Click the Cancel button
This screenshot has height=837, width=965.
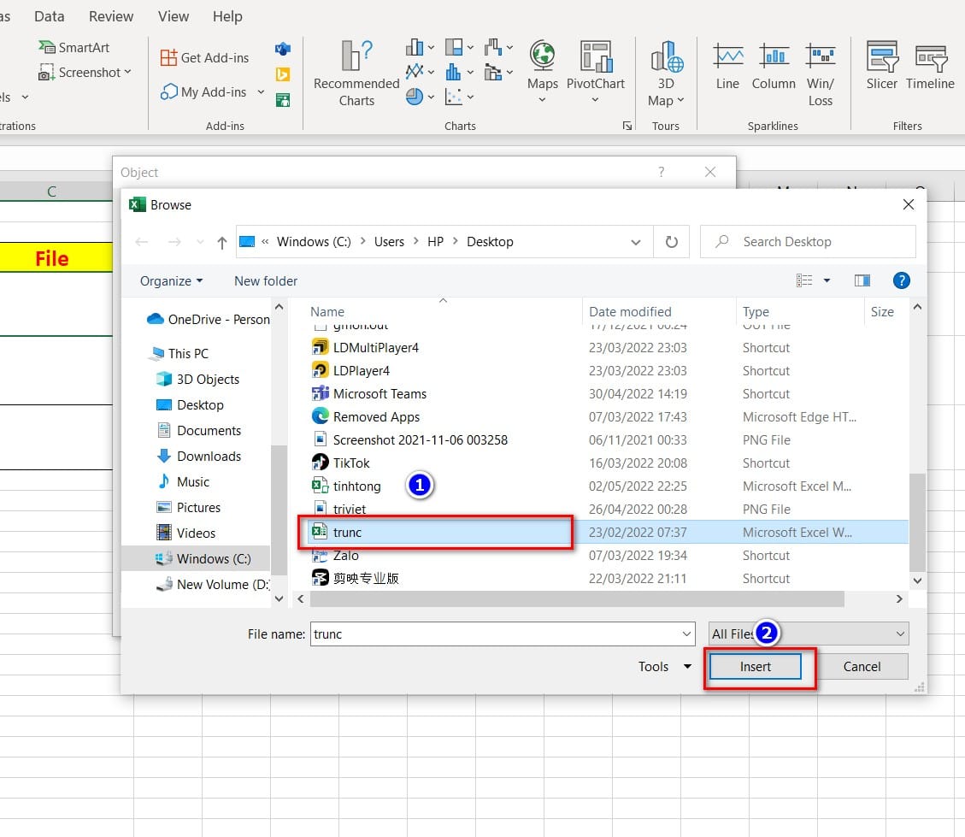pos(862,666)
